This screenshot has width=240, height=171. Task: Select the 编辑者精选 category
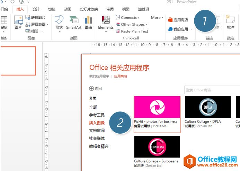[x=99, y=146]
